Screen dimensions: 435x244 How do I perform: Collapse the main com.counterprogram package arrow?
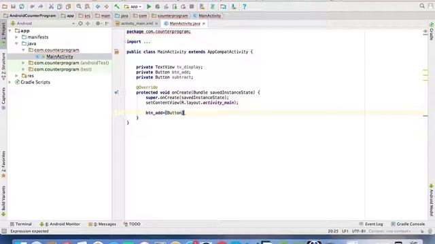(24, 50)
